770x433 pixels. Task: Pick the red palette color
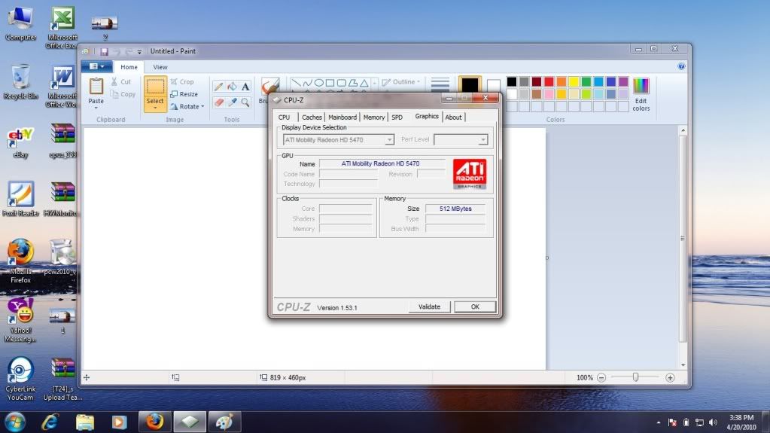point(549,81)
